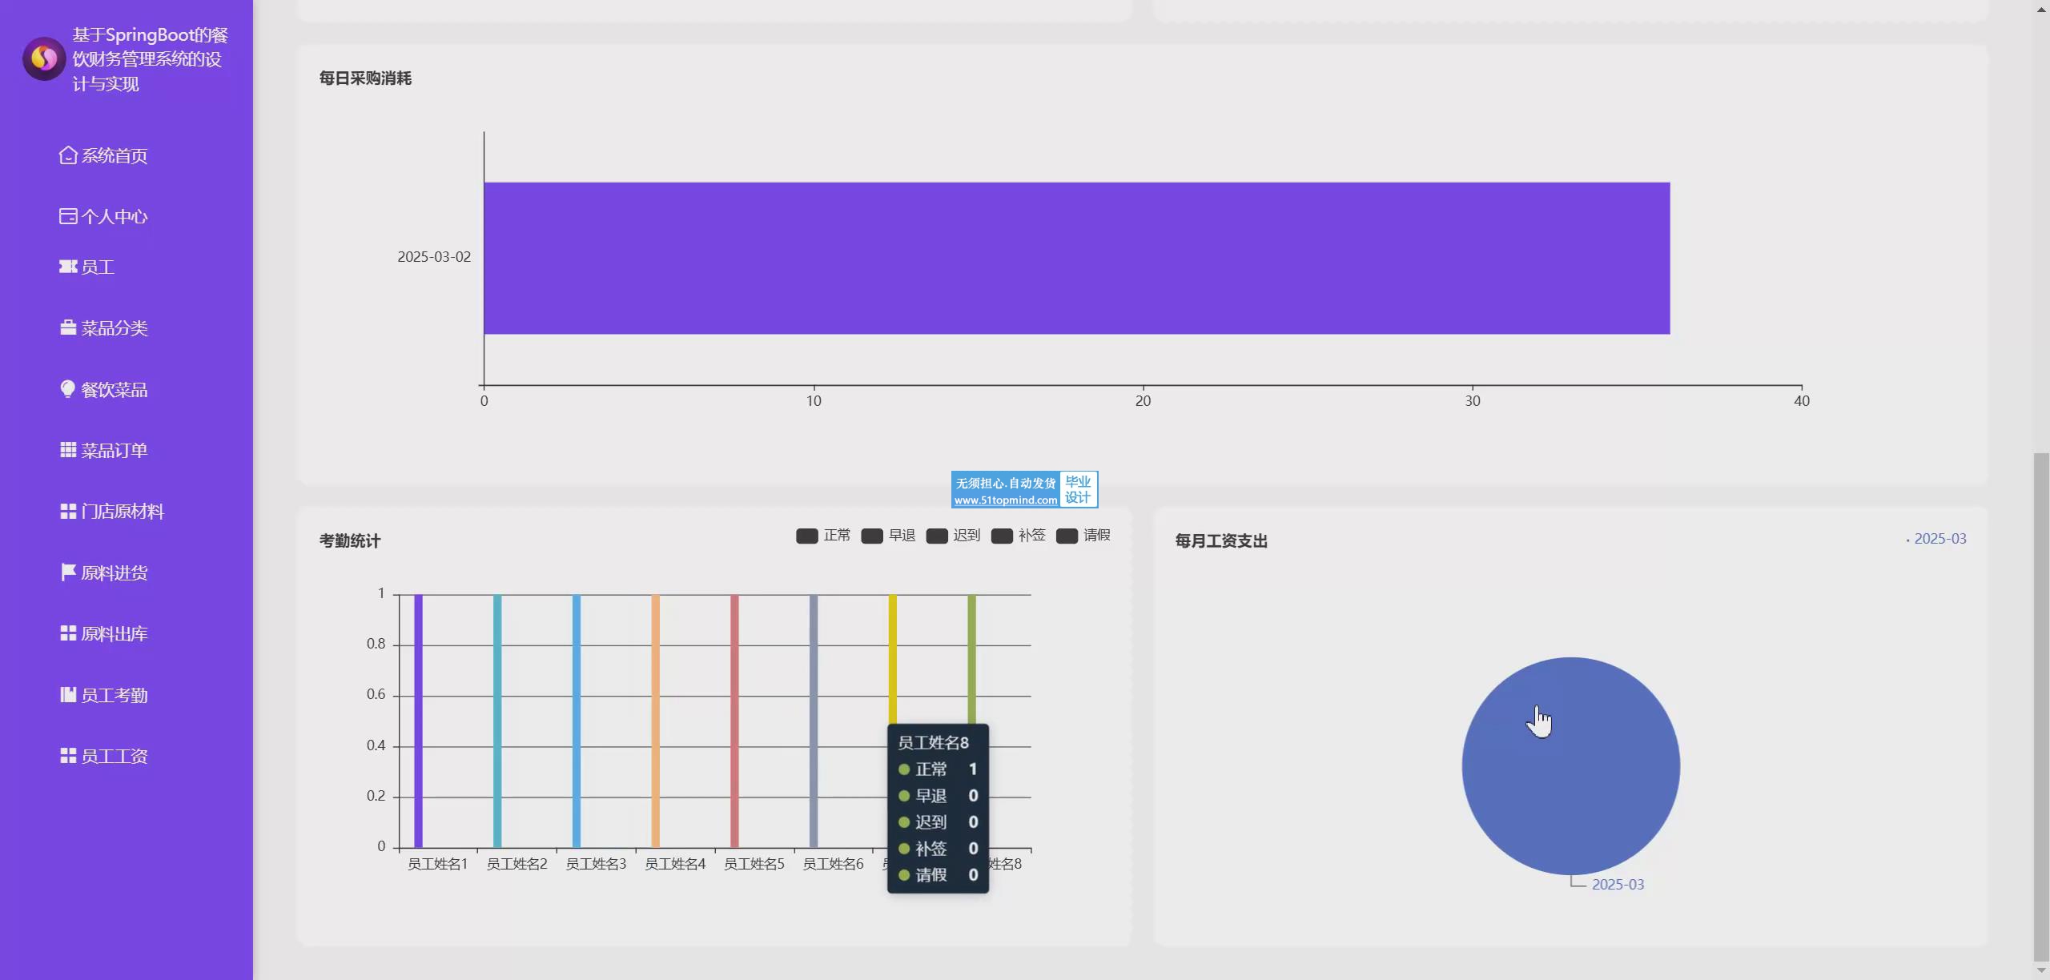
Task: Click the card icon beside 个人中心
Action: click(68, 216)
